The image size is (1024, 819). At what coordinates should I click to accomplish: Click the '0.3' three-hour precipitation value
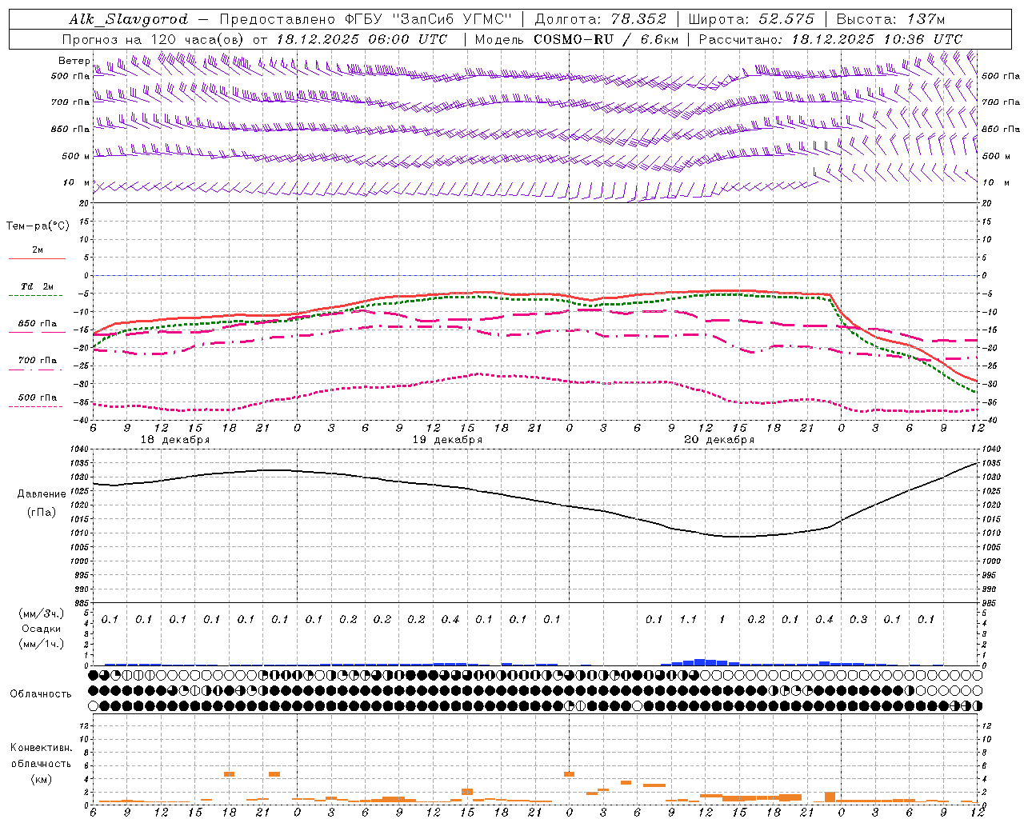(x=858, y=619)
